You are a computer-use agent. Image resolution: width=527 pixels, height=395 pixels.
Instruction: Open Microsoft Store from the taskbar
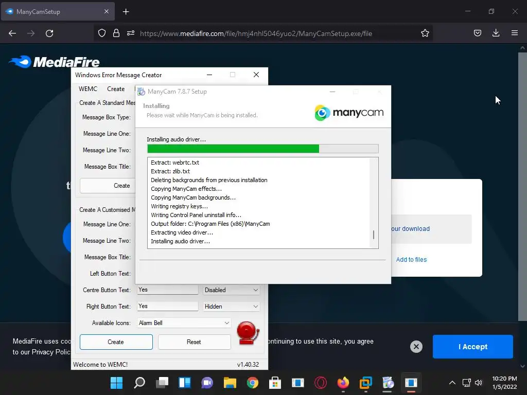275,383
